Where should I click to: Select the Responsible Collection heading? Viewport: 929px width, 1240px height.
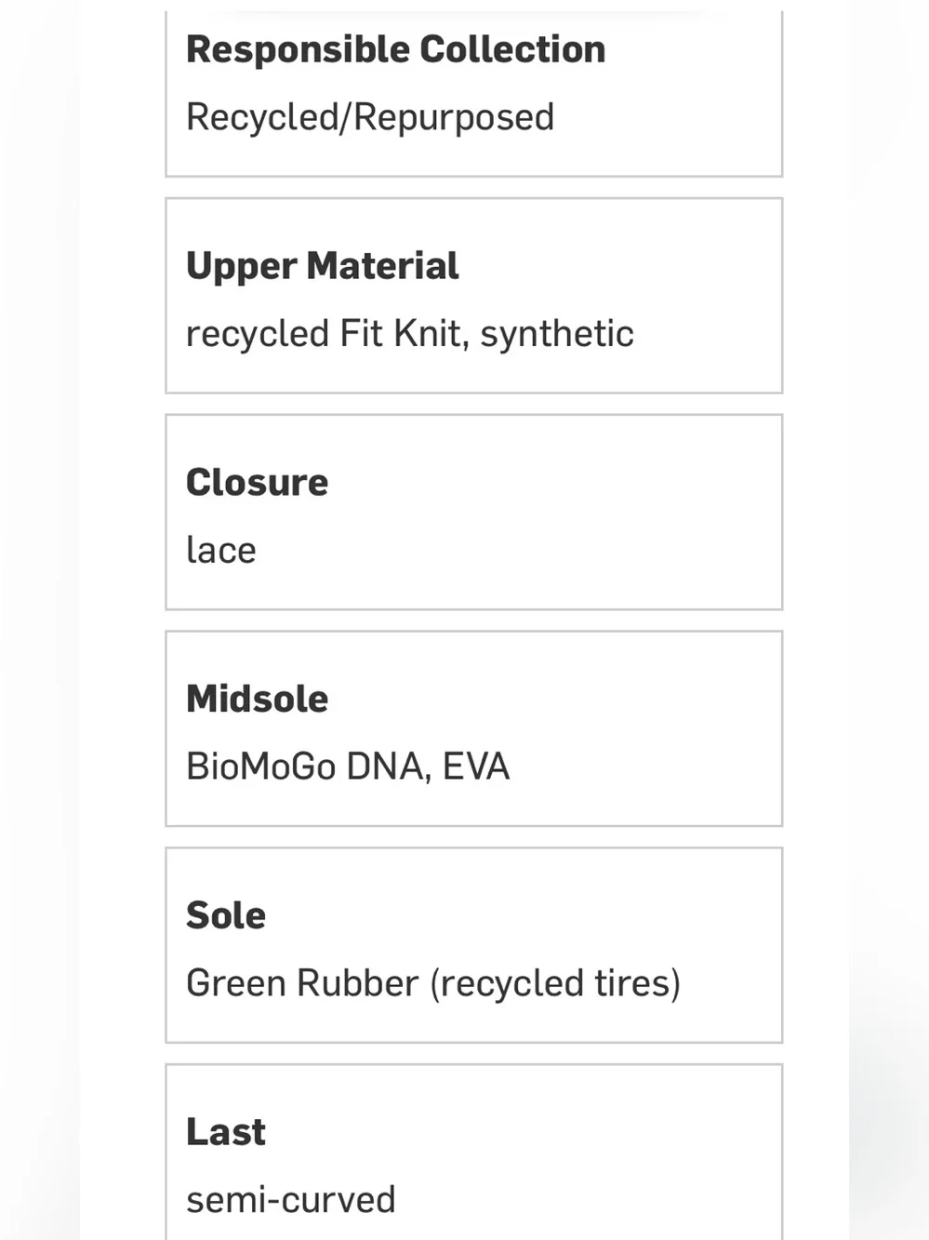pos(395,49)
